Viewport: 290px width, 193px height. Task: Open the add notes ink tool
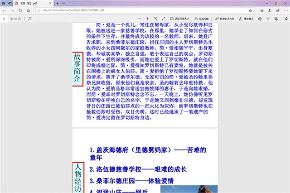pos(246,19)
